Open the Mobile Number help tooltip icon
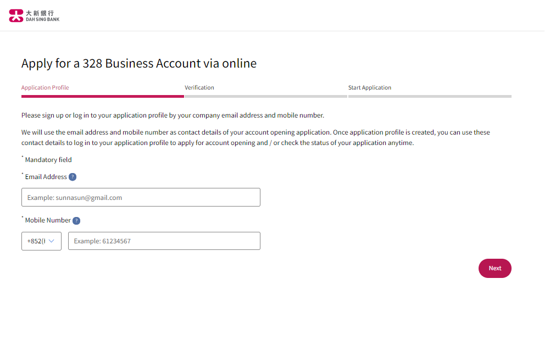The image size is (550, 362). tap(76, 221)
